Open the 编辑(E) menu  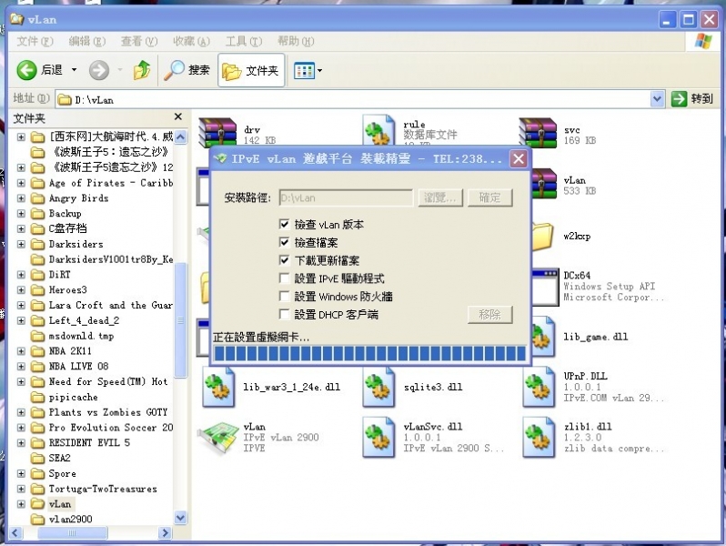tap(87, 41)
